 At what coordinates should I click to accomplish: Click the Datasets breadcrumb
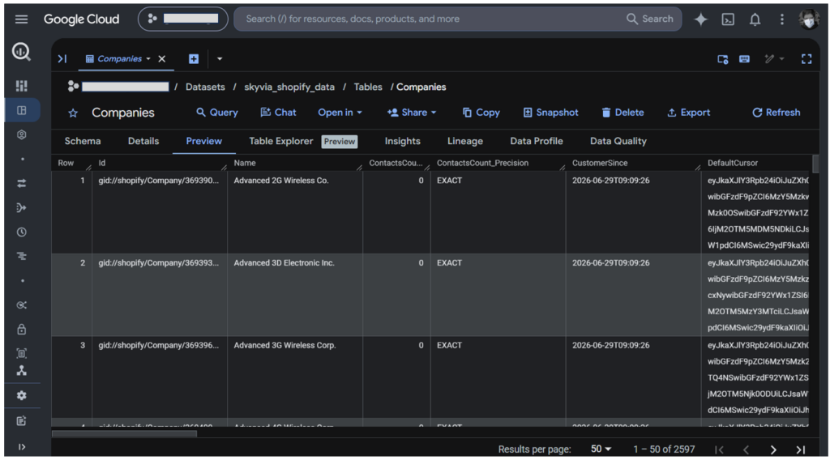click(x=205, y=87)
